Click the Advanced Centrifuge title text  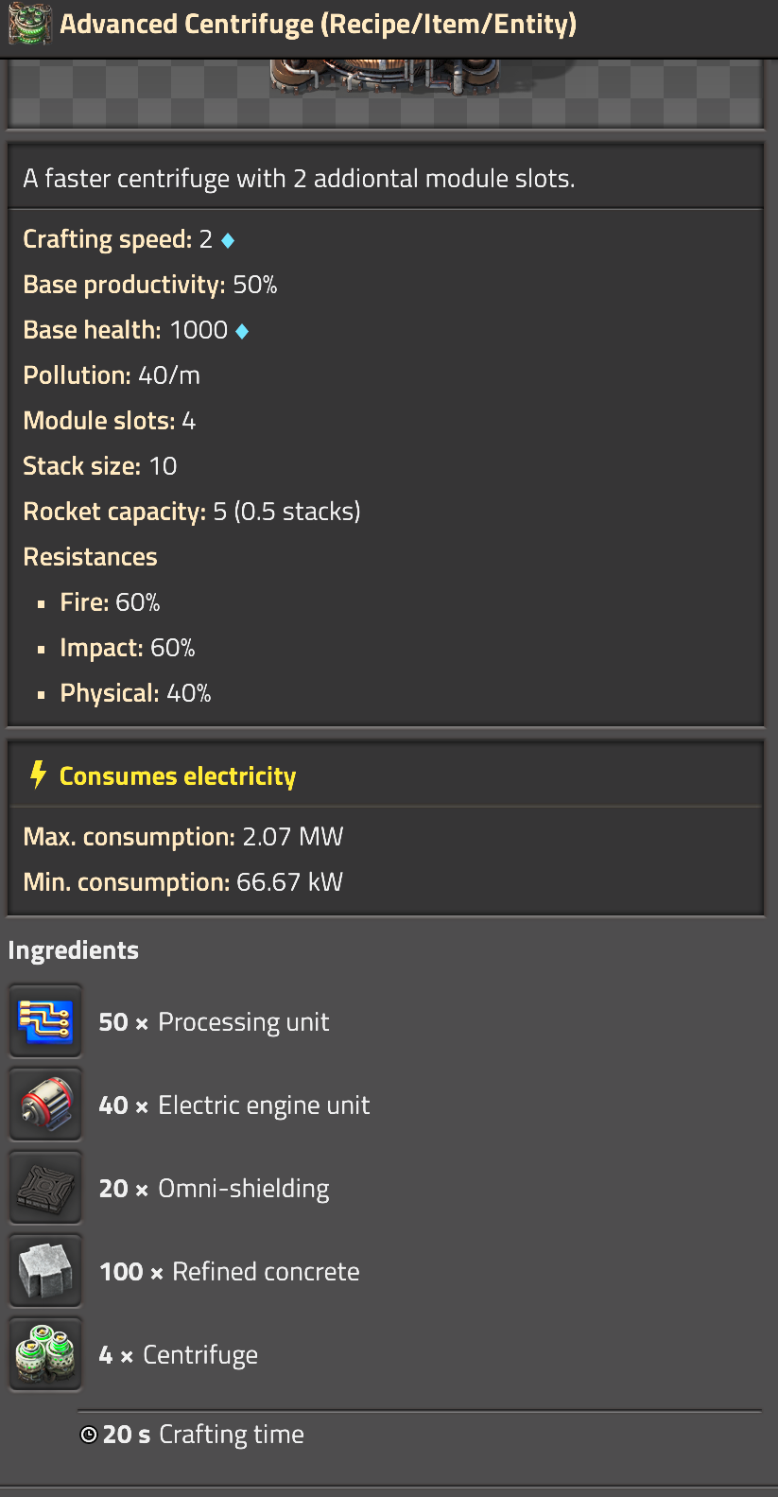click(x=319, y=25)
